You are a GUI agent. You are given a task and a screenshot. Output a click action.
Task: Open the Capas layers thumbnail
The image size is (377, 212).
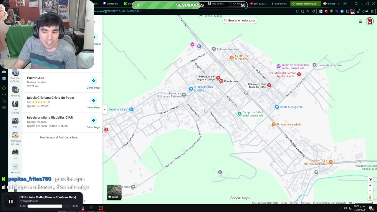114,192
